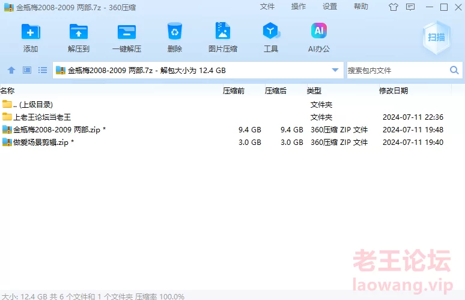Switch to list view icon

pyautogui.click(x=43, y=70)
